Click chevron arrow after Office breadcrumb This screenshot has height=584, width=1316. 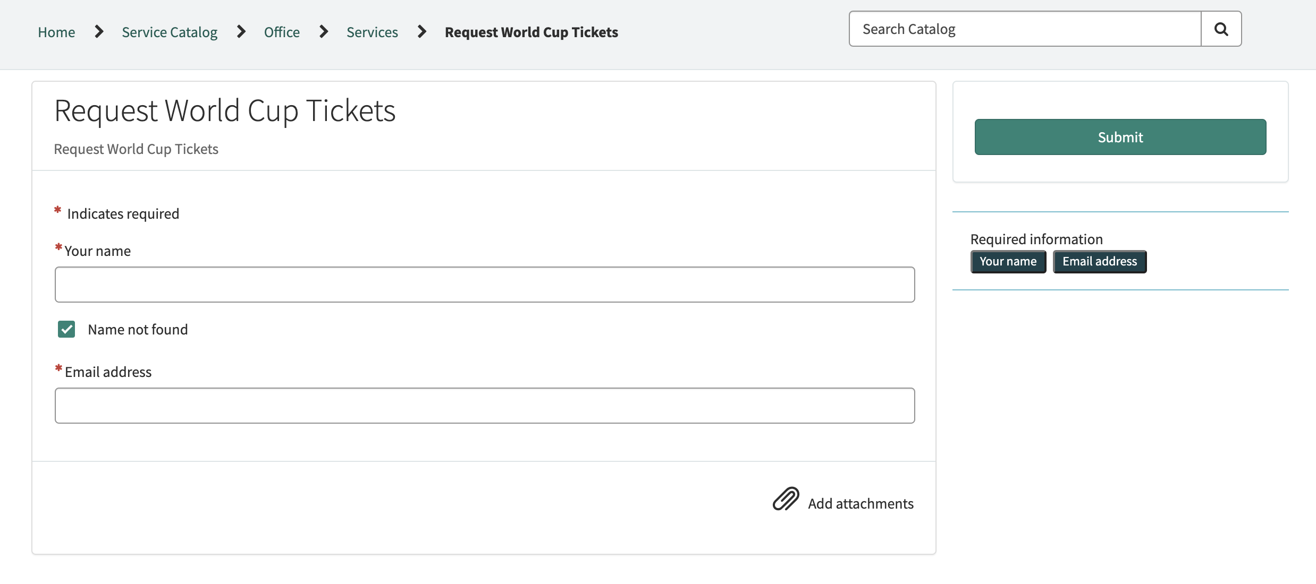(324, 32)
